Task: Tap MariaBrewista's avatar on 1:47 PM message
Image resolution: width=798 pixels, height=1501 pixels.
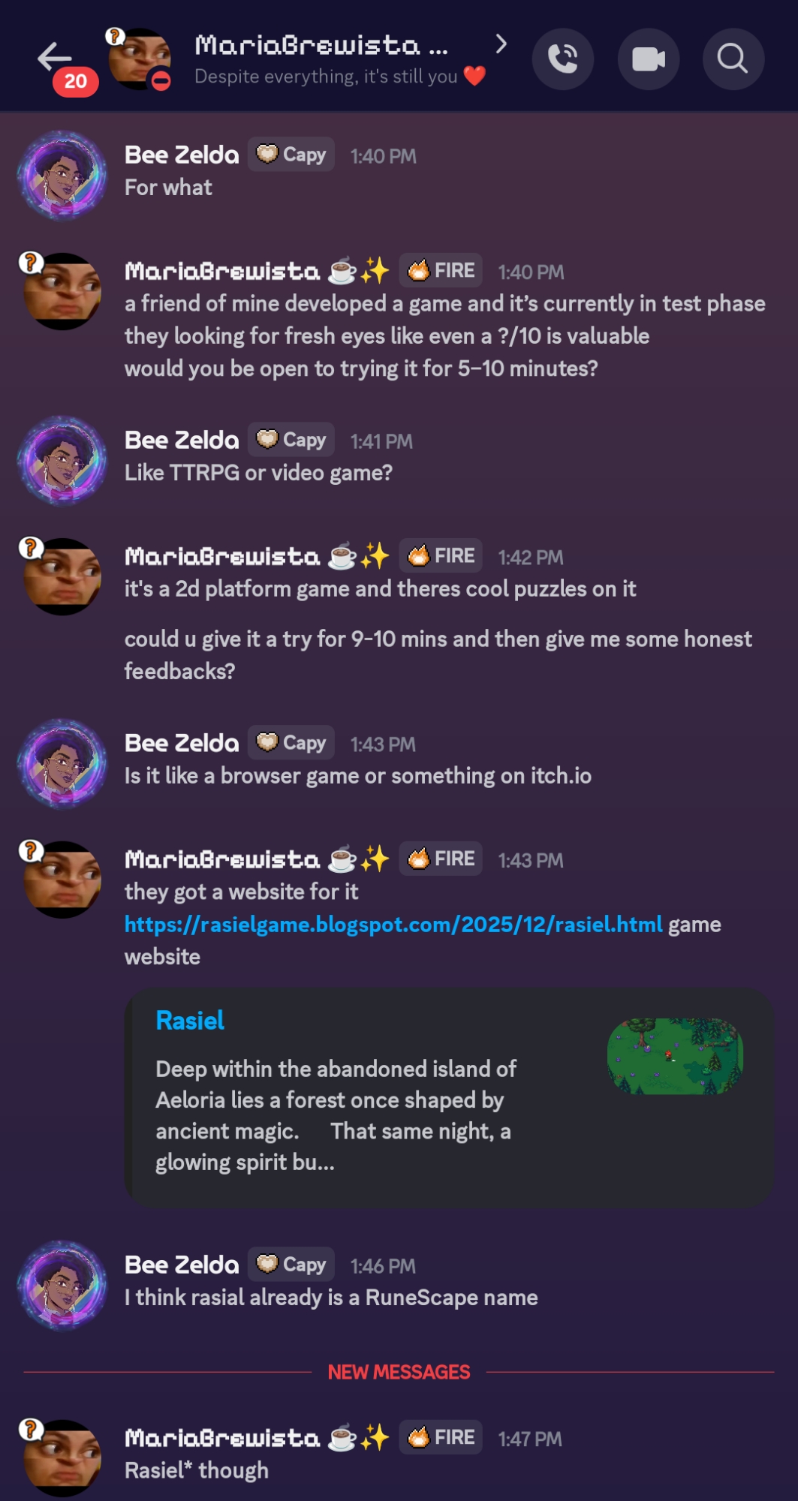Action: point(62,1457)
